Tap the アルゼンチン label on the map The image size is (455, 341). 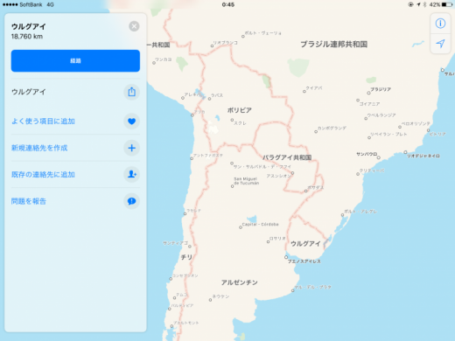pyautogui.click(x=239, y=282)
